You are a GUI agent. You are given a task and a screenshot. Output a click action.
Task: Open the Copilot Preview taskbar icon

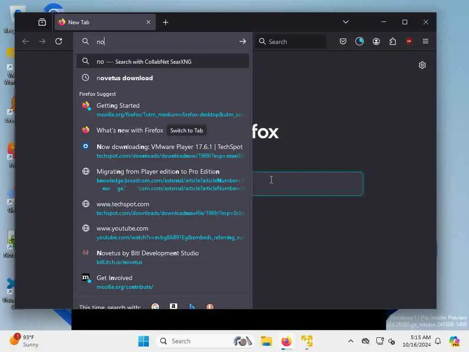[x=454, y=341]
